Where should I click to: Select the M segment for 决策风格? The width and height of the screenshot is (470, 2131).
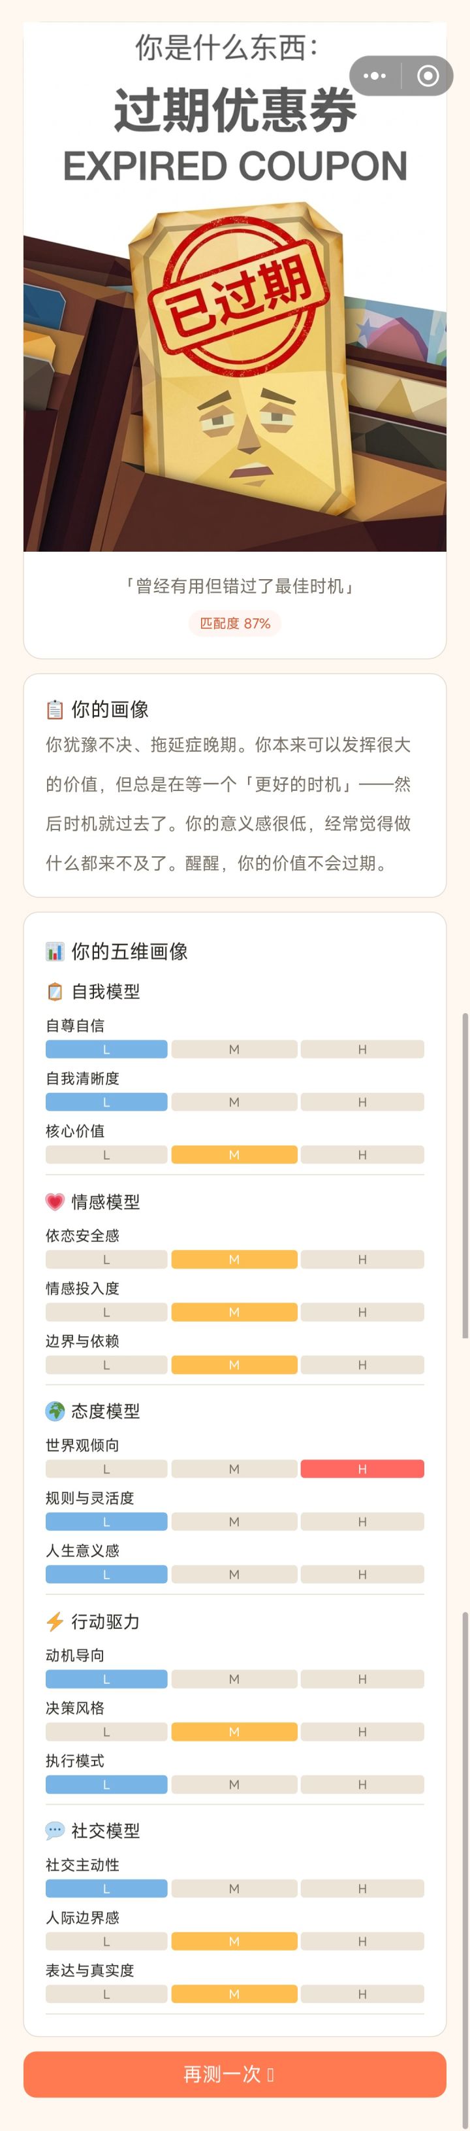pyautogui.click(x=234, y=1732)
